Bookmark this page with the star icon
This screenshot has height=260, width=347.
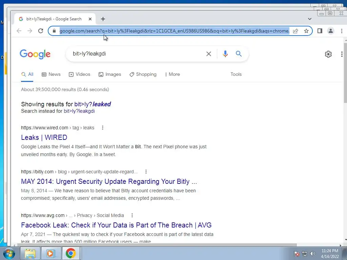(306, 31)
